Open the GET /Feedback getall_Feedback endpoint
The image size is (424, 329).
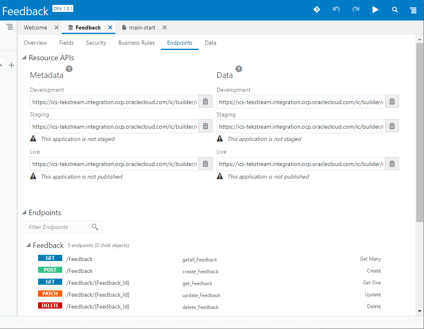(x=210, y=259)
